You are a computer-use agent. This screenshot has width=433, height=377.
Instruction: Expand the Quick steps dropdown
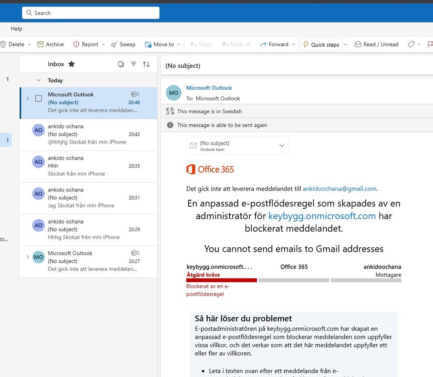345,45
